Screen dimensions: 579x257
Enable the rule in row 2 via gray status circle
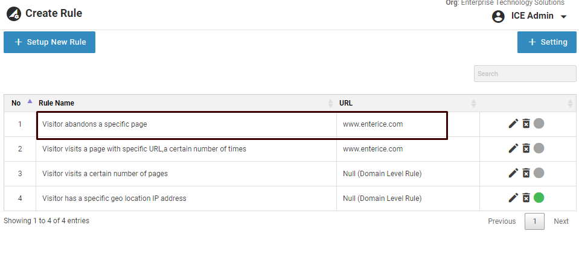pyautogui.click(x=539, y=148)
